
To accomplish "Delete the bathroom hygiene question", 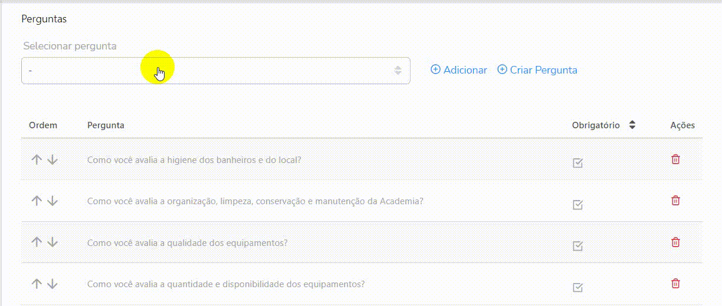I will 676,159.
